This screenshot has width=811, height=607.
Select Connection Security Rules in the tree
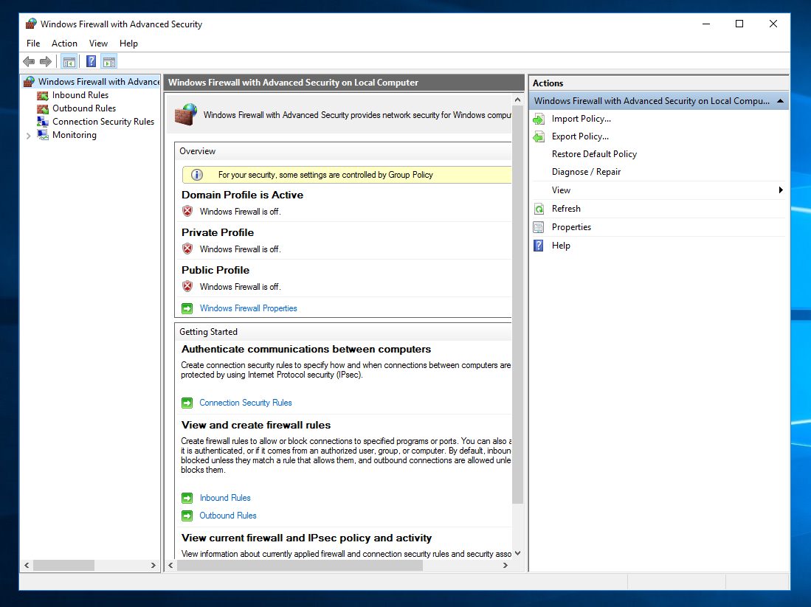click(103, 122)
